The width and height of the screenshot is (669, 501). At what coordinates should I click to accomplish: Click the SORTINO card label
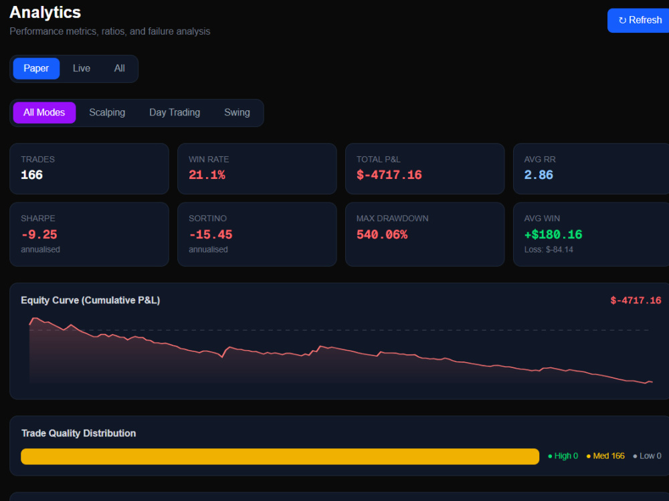(x=208, y=218)
